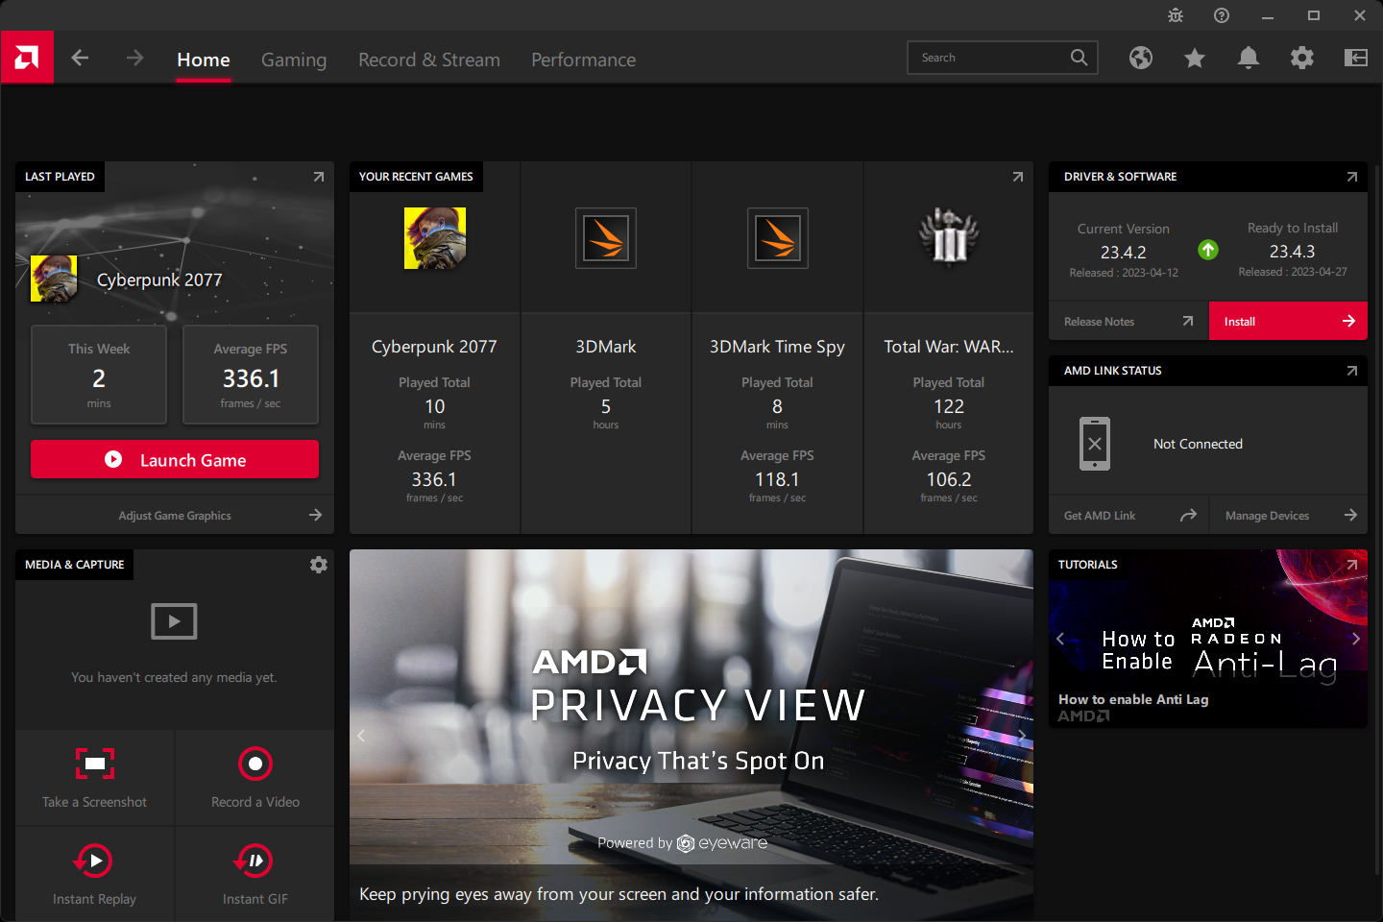The height and width of the screenshot is (922, 1383).
Task: Click the Instant GIF icon
Action: click(x=255, y=861)
